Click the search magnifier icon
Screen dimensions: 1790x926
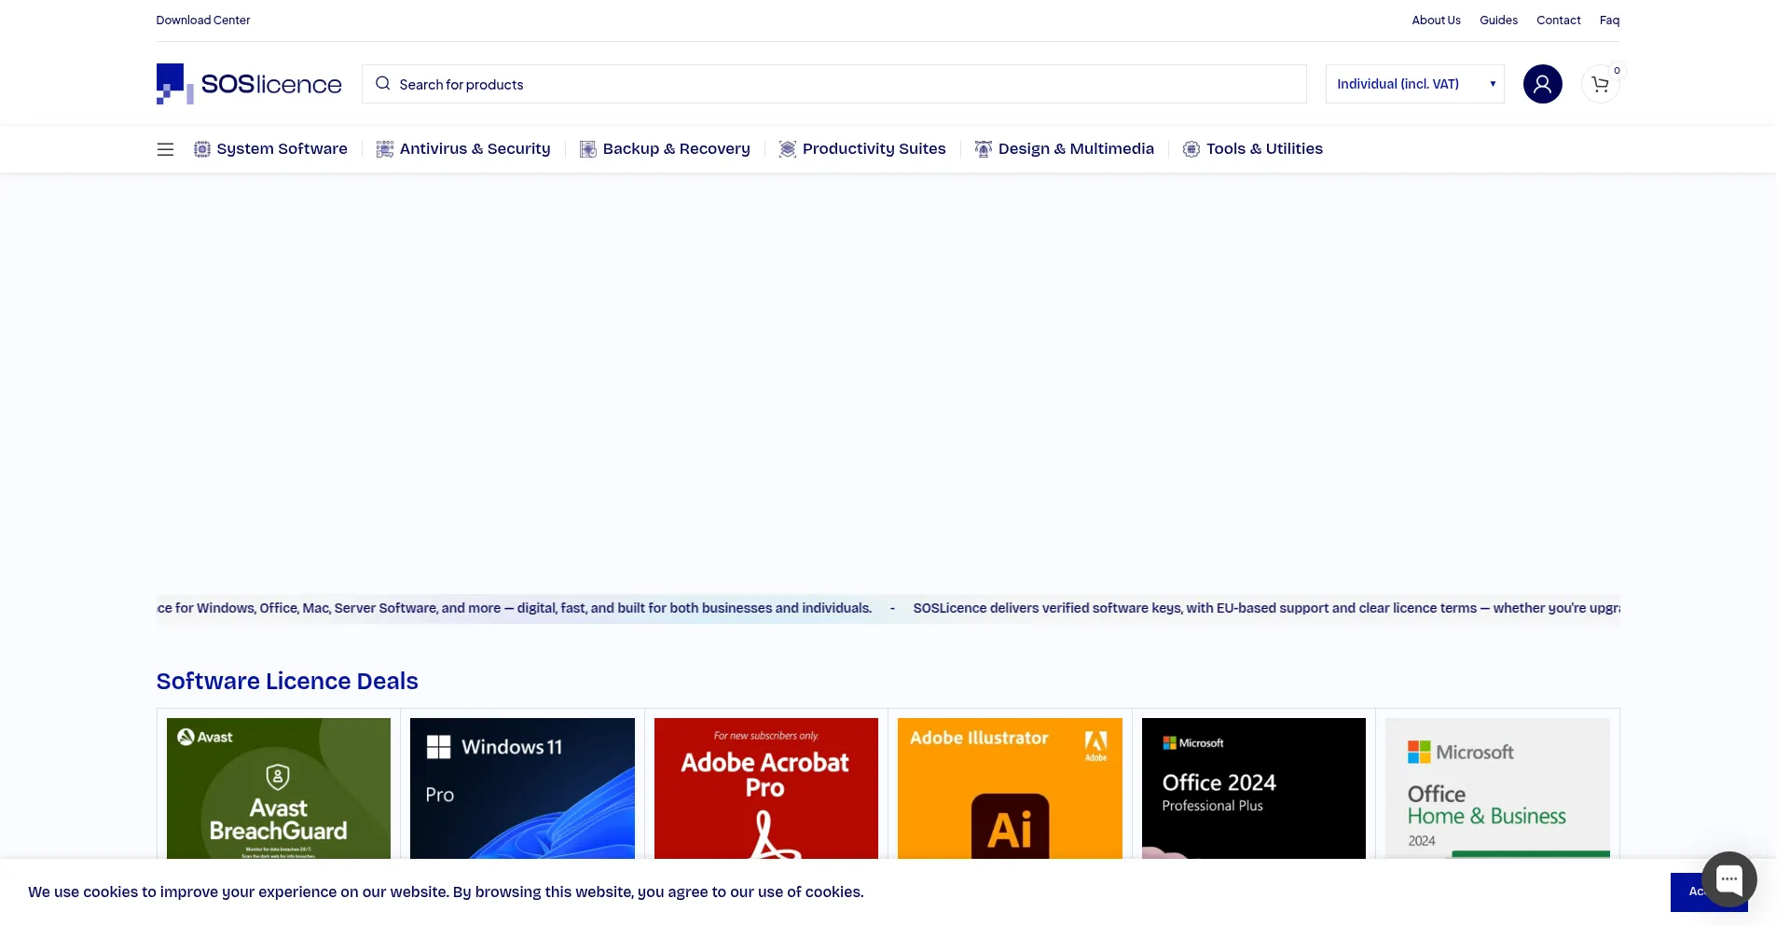click(x=383, y=84)
